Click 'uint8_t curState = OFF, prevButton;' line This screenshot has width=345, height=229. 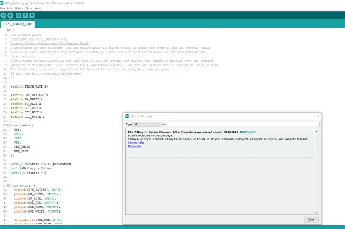(41, 164)
